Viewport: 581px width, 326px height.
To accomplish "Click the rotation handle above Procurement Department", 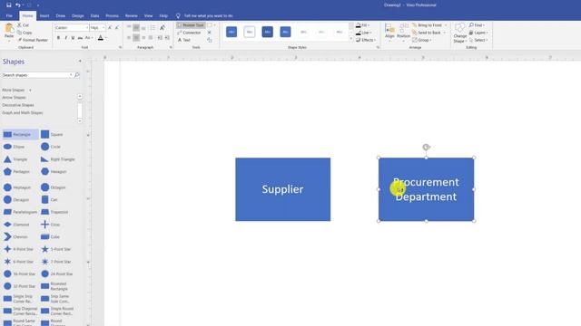I will click(426, 147).
